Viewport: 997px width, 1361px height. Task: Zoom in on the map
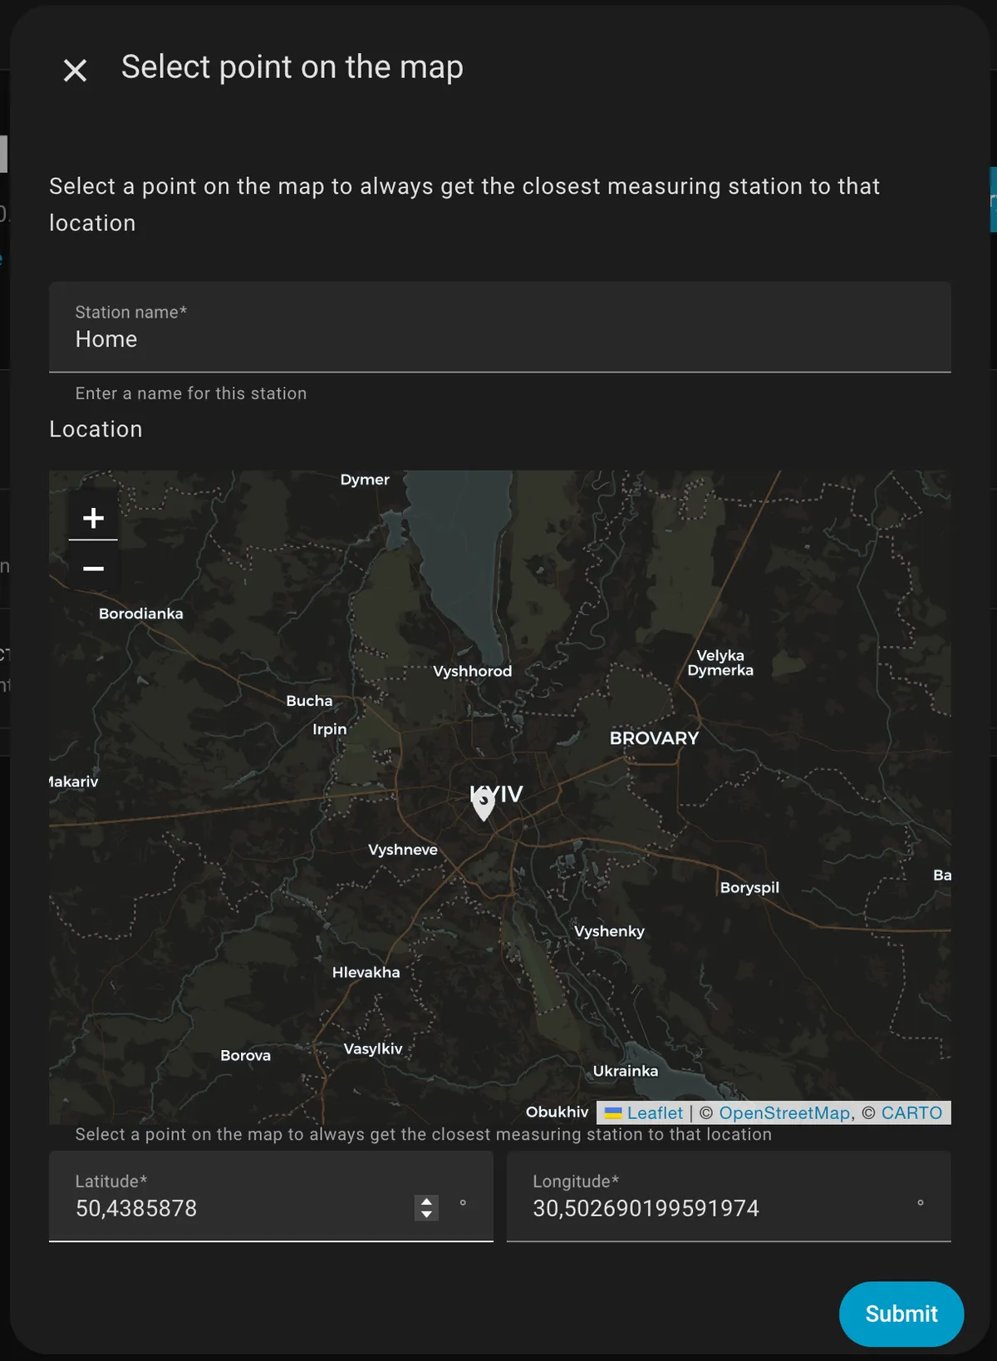click(x=93, y=518)
